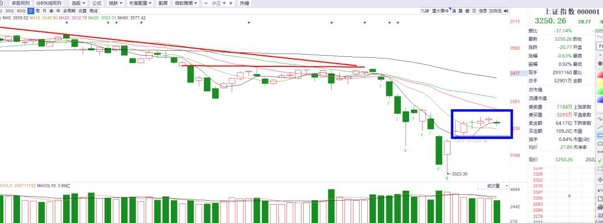
Task: Open the 多周期 multi-period view
Action: click(x=69, y=11)
